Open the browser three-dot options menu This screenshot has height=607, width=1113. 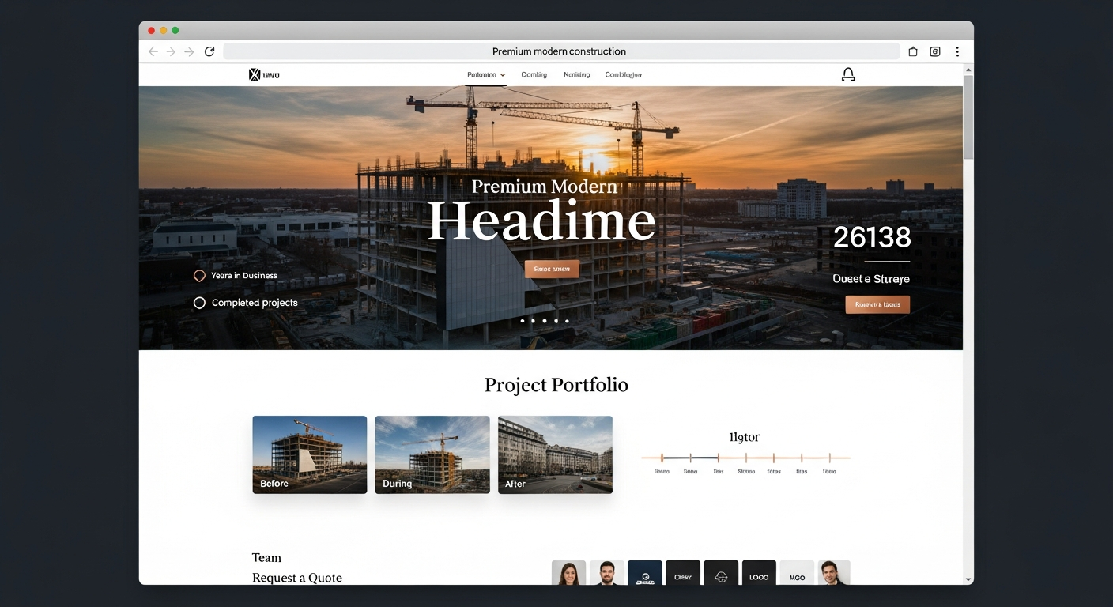(957, 51)
